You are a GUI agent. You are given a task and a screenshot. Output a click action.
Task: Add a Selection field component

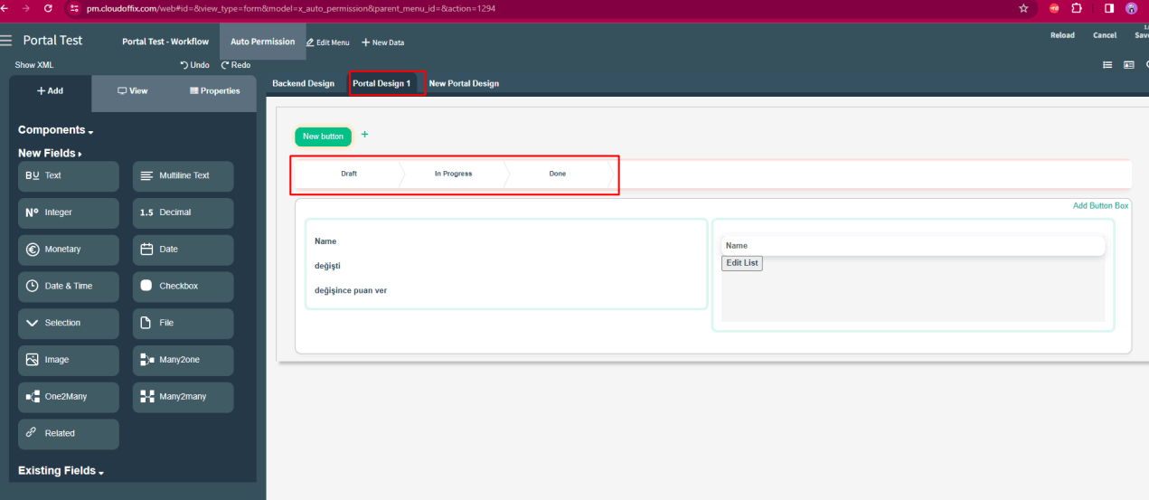click(x=69, y=324)
